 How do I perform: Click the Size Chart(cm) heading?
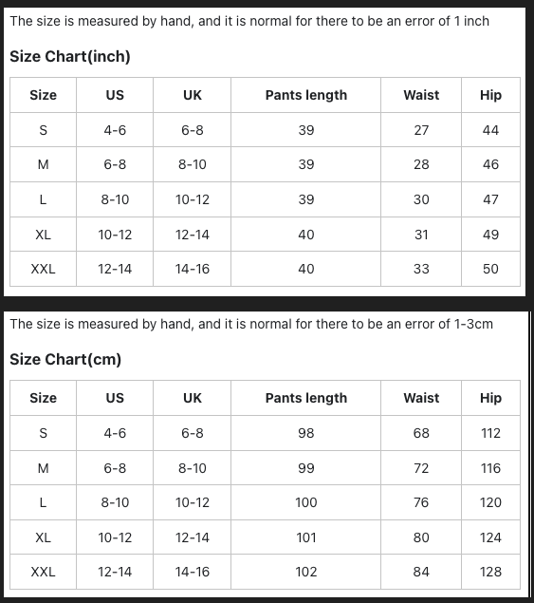[x=65, y=360]
